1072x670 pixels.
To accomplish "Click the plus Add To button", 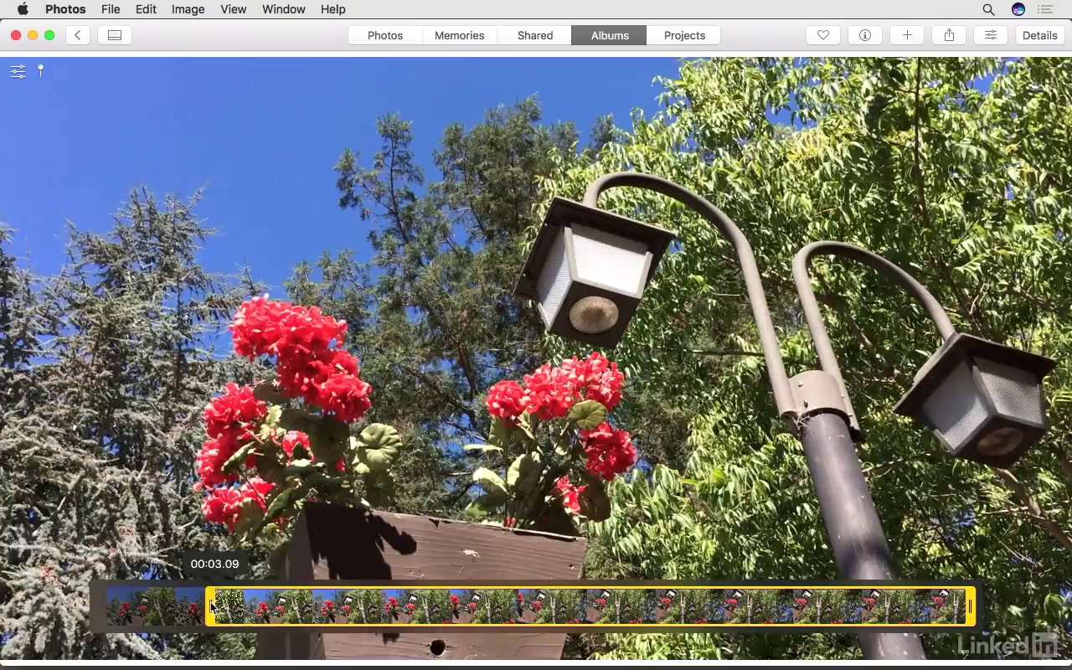I will point(907,35).
